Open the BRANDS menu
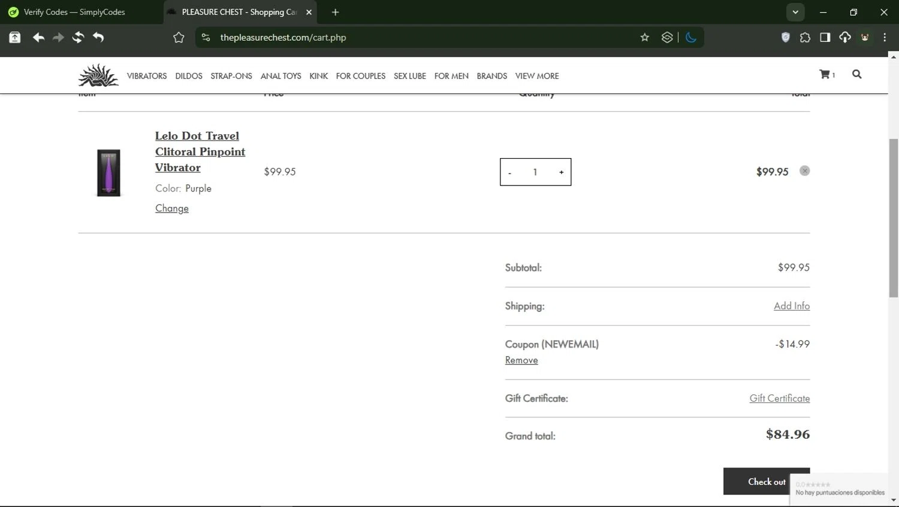899x507 pixels. (x=492, y=76)
